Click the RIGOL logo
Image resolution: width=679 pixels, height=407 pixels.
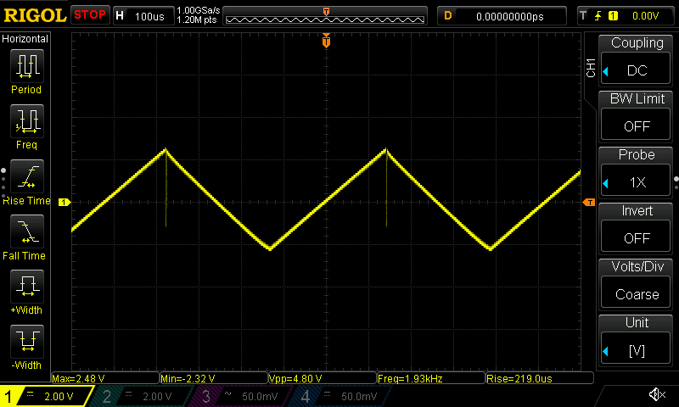pos(35,15)
